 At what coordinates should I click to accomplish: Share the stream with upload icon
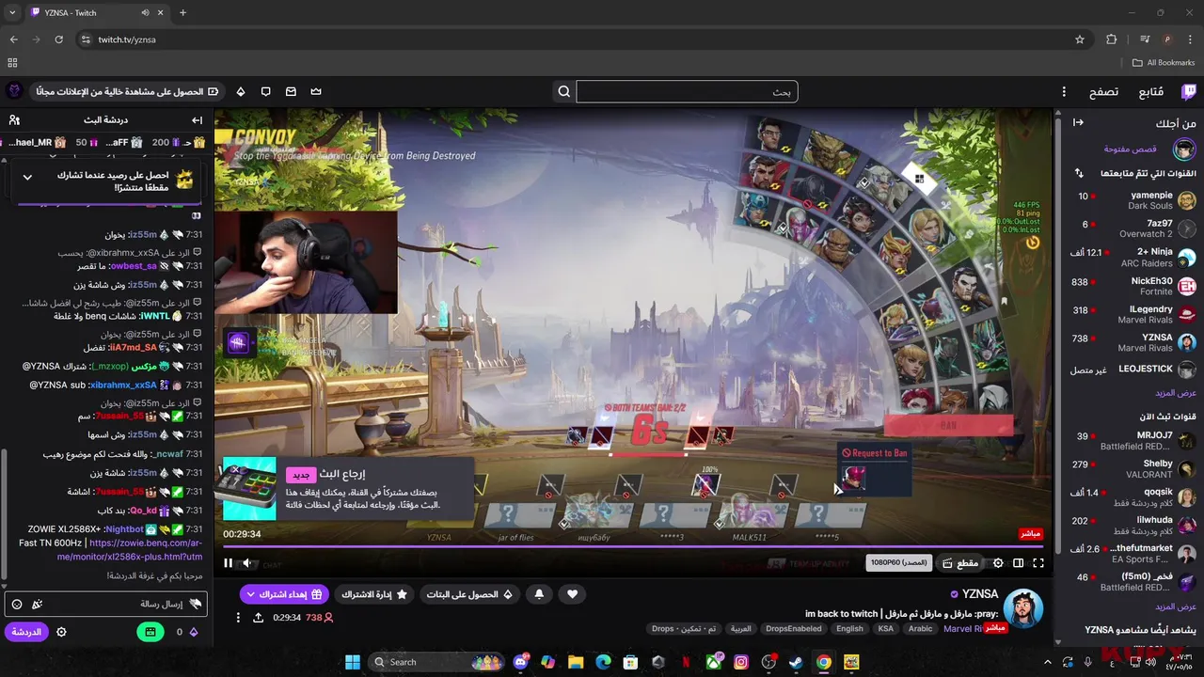tap(258, 618)
